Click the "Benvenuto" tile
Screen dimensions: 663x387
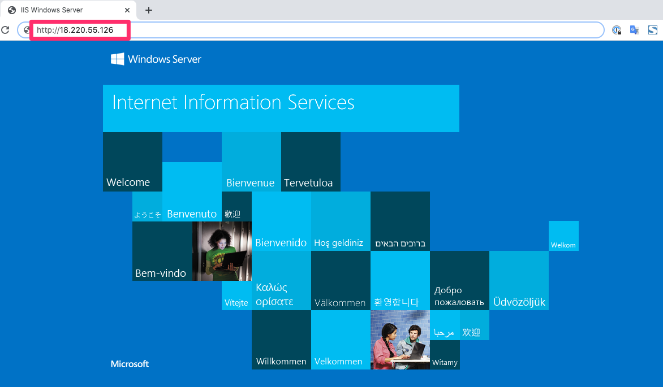[x=192, y=192]
